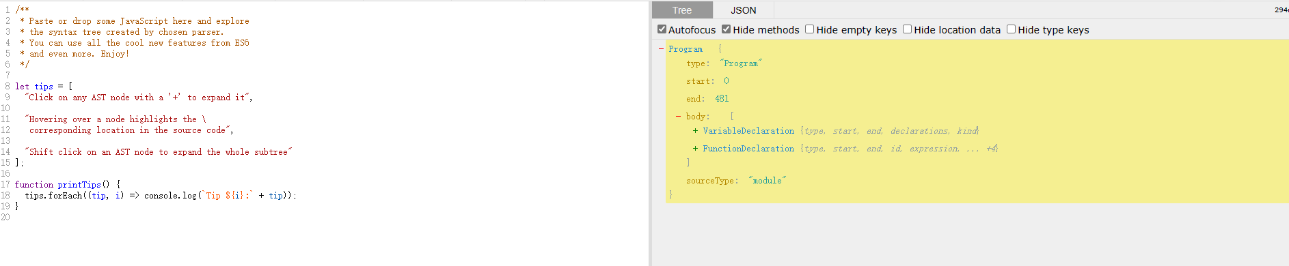Expand the VariableDeclaration plus icon
The width and height of the screenshot is (1289, 266).
[695, 131]
